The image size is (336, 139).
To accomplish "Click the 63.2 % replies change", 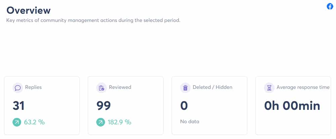I will click(x=34, y=122).
